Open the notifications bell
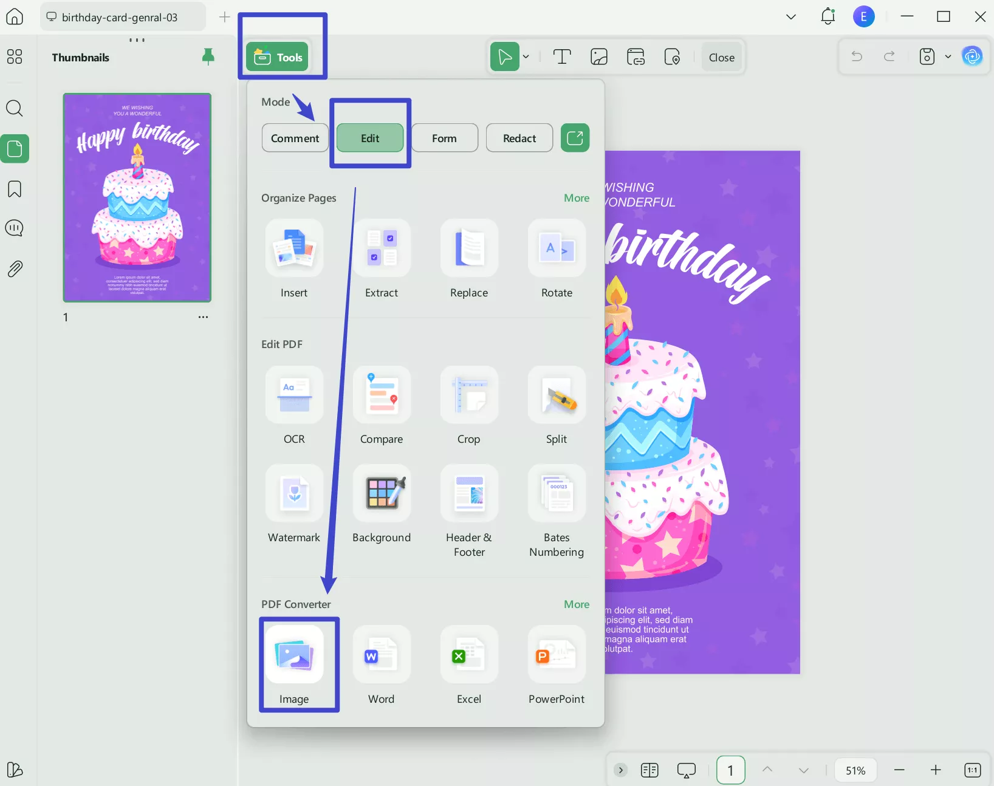 click(828, 16)
